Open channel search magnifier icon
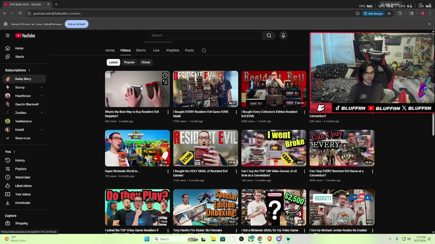Viewport: 435px width, 244px height. pyautogui.click(x=204, y=50)
